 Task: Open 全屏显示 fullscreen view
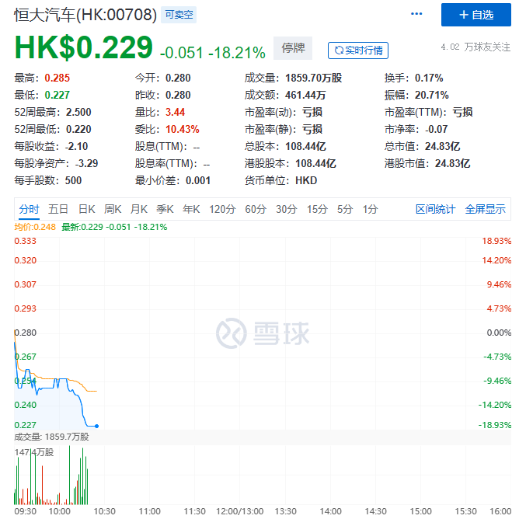[x=485, y=209]
